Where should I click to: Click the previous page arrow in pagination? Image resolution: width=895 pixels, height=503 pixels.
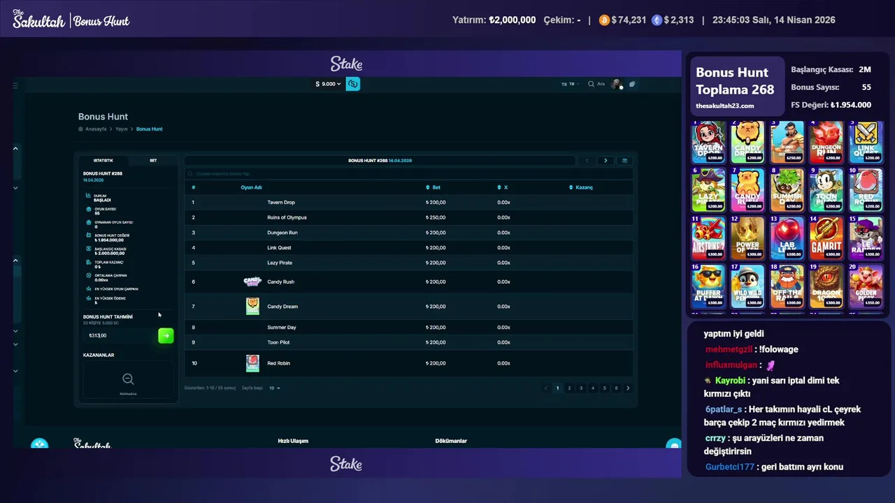[x=545, y=388]
